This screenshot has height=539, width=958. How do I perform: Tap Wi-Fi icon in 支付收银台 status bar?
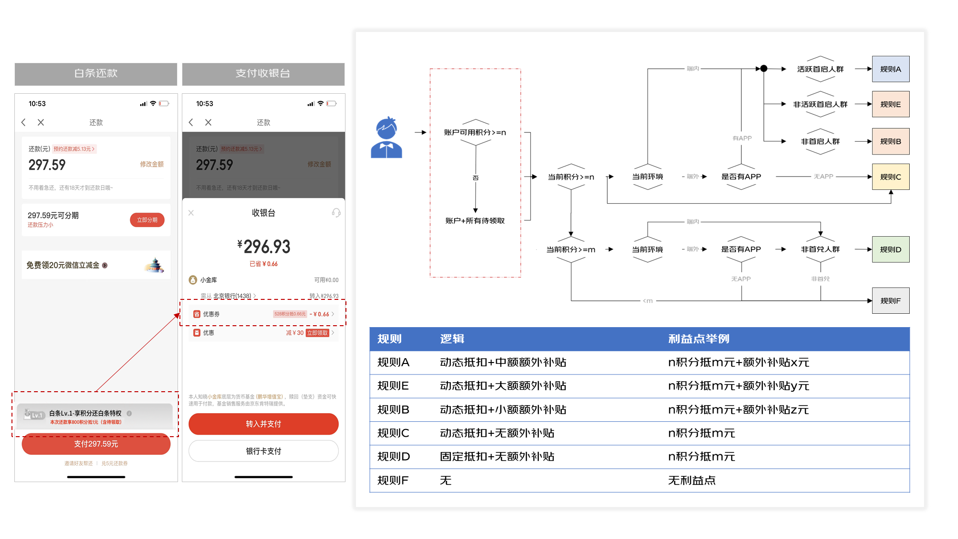pyautogui.click(x=321, y=103)
